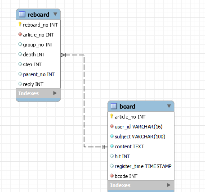Select the bcode INT column
The image size is (205, 192).
(126, 176)
